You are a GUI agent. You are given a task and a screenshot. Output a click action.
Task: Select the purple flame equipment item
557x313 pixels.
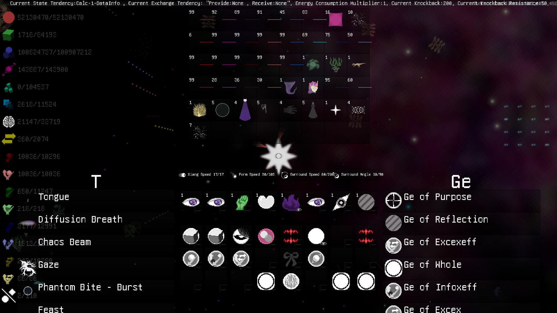point(291,201)
